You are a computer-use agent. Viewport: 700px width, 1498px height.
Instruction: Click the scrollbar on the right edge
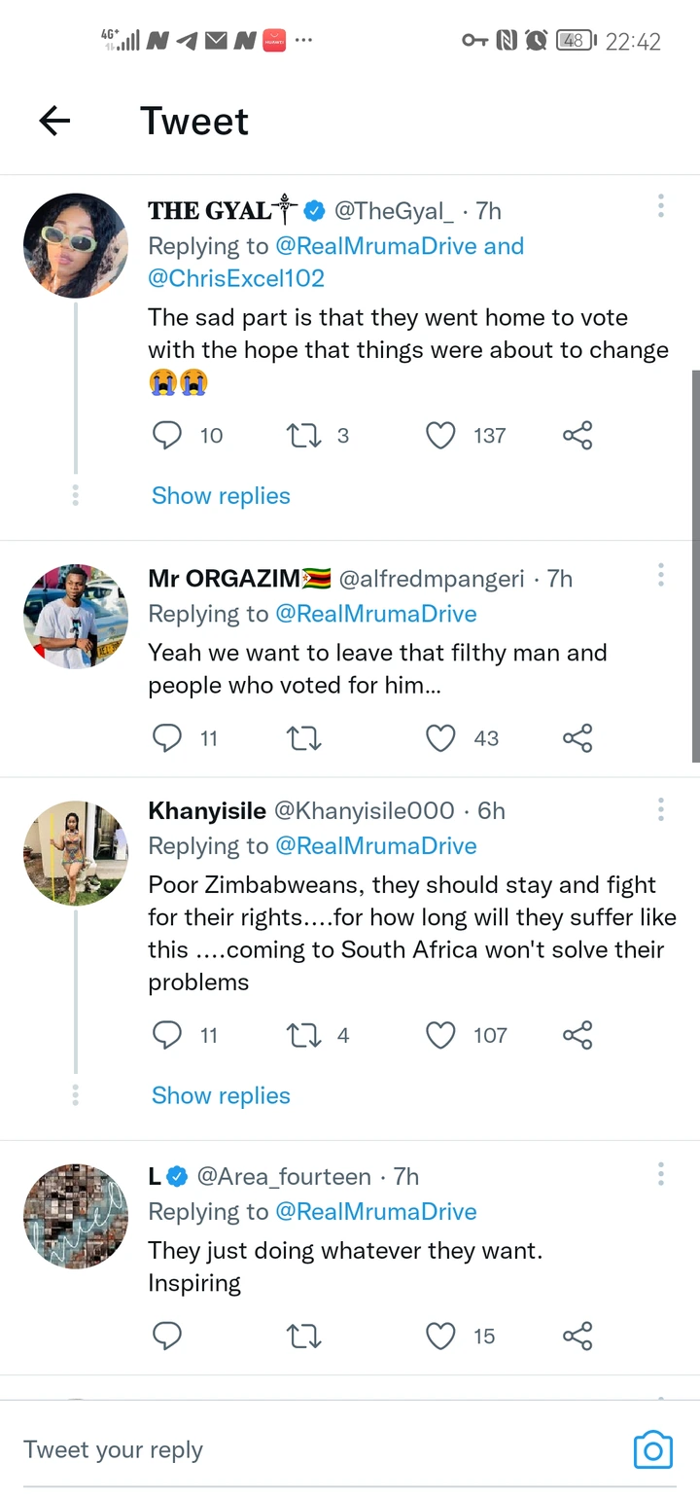(694, 564)
